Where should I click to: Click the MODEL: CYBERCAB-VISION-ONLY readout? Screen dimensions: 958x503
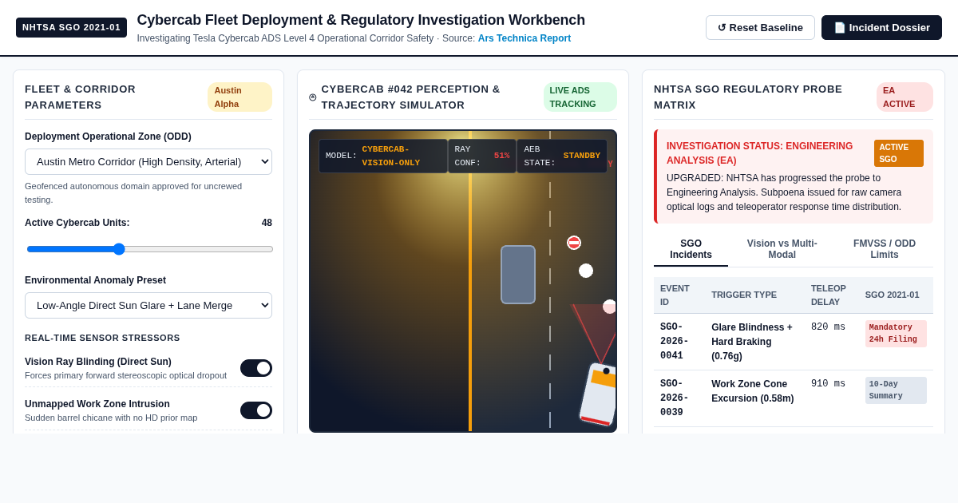tap(383, 156)
